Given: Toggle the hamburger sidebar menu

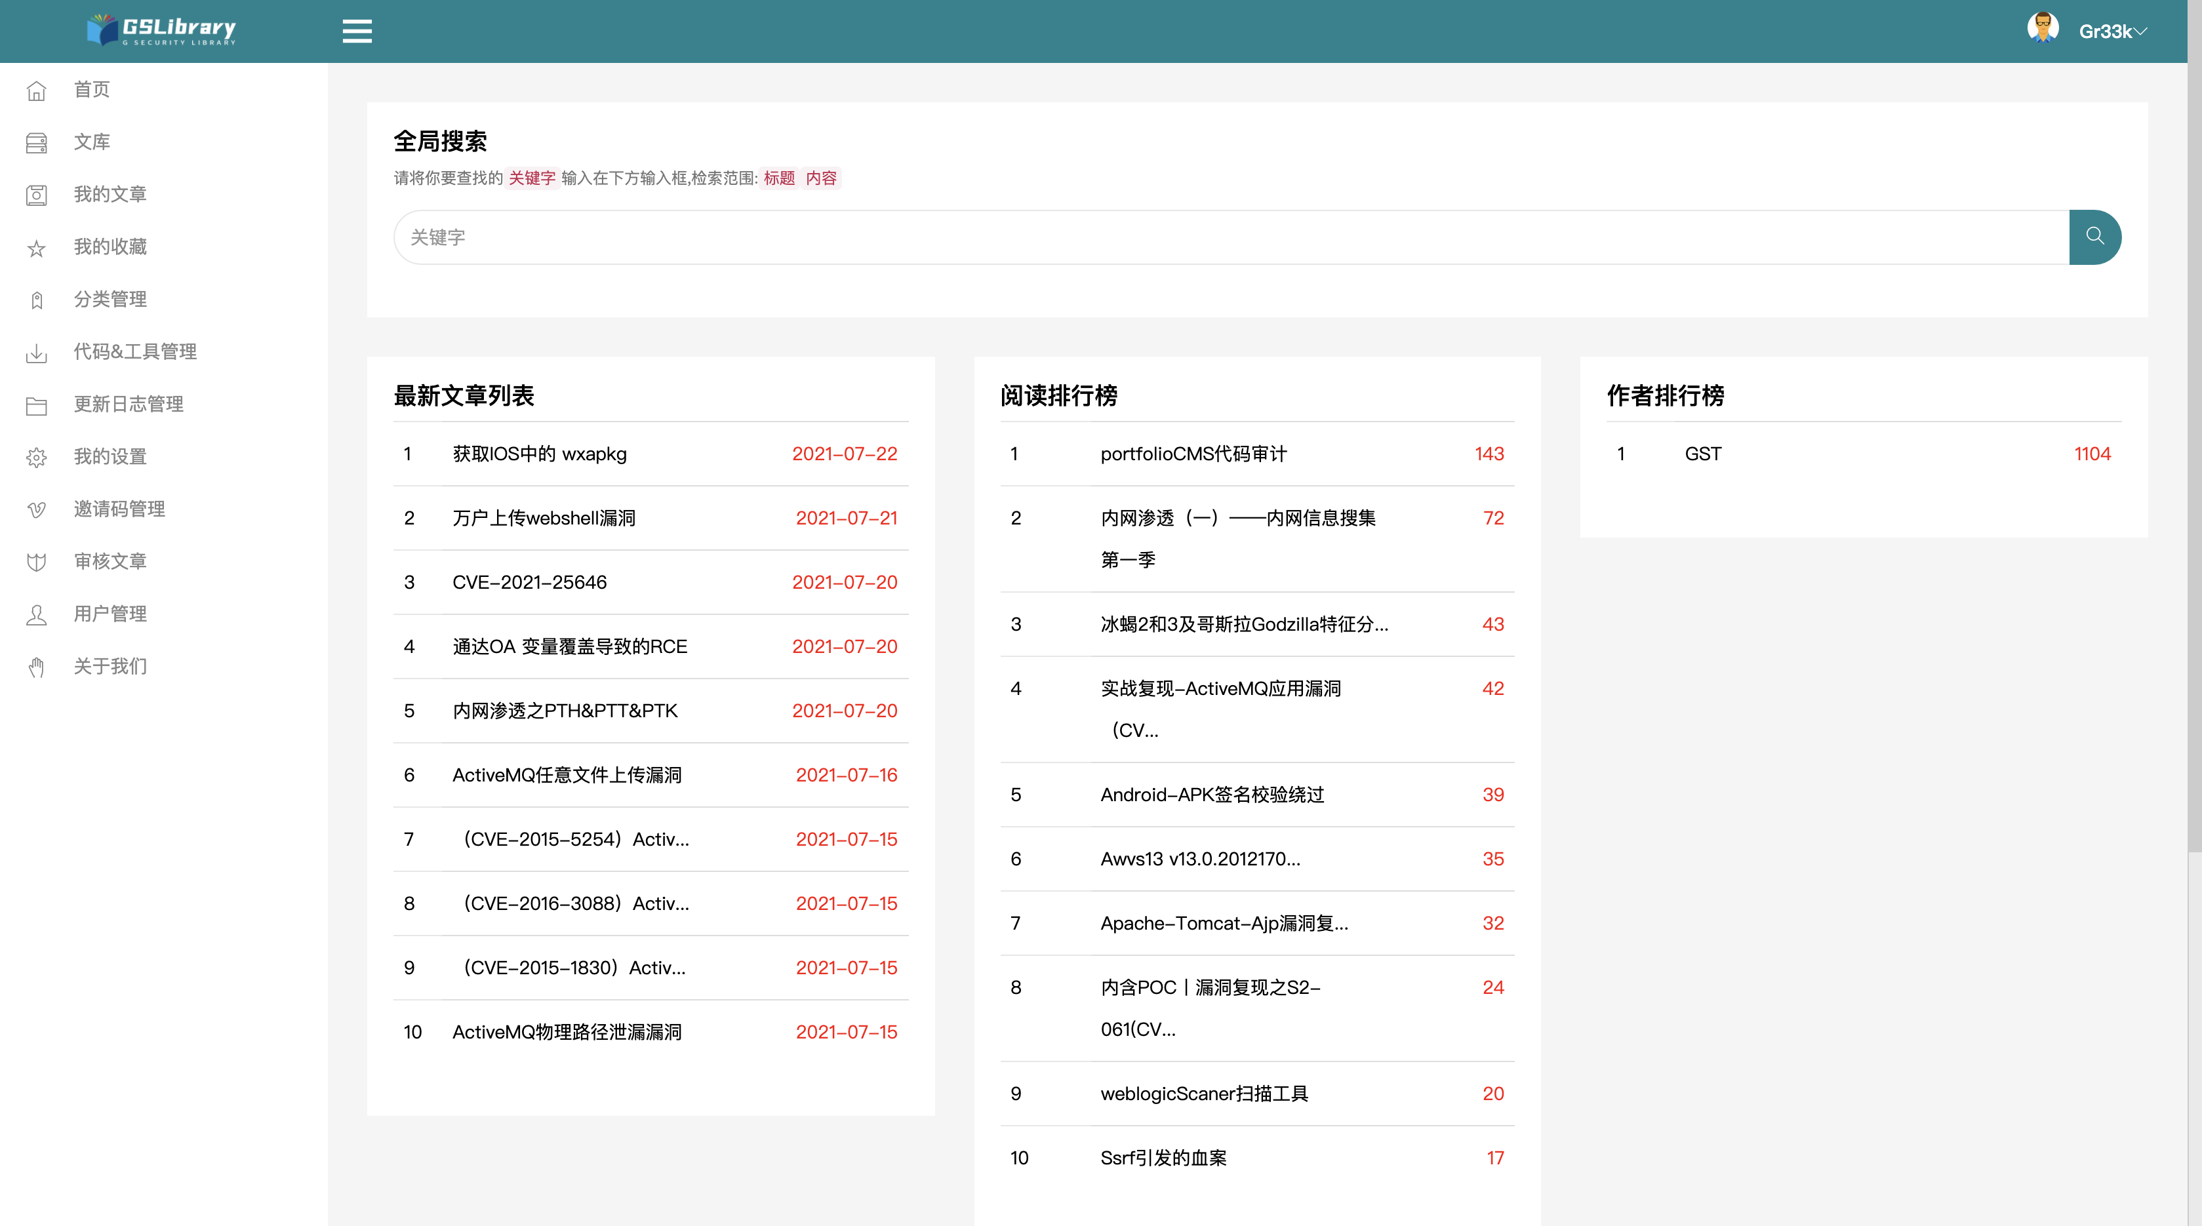Looking at the screenshot, I should coord(357,31).
